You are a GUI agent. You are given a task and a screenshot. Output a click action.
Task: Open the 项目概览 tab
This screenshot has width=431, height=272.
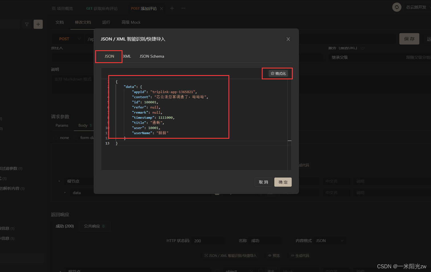[x=62, y=9]
